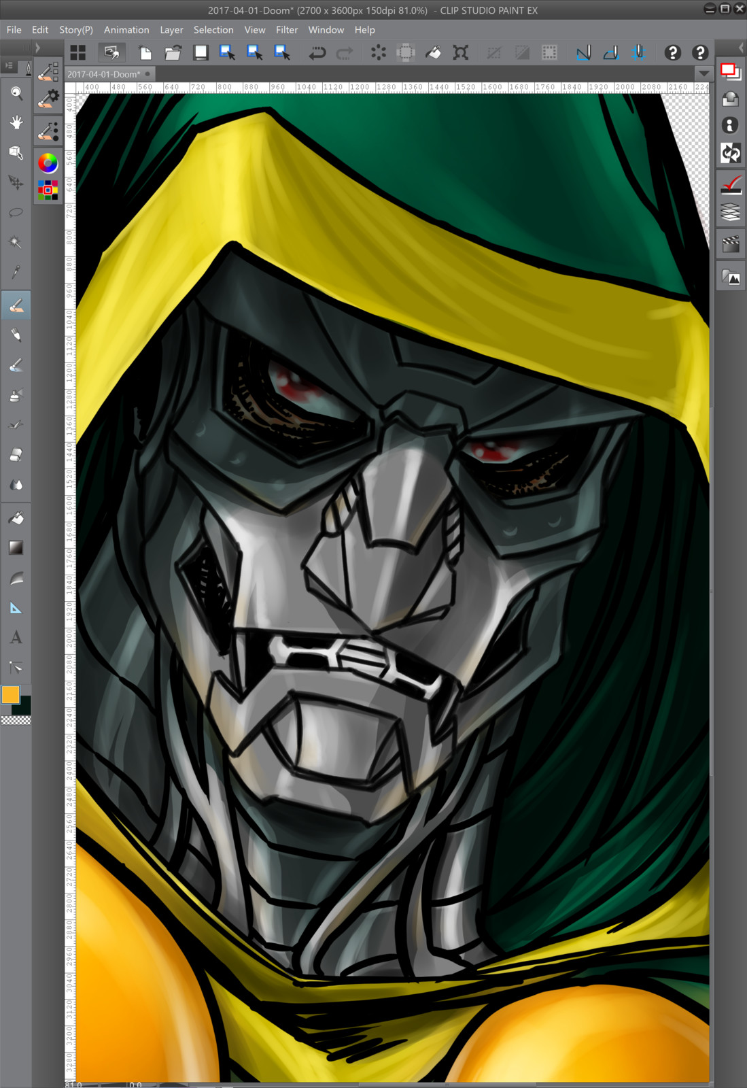Redo the undone action

click(x=345, y=52)
